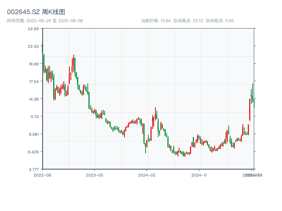The width and height of the screenshot is (282, 211).
Task: Click the interval low 区间低点: 5.65
Action: [220, 21]
